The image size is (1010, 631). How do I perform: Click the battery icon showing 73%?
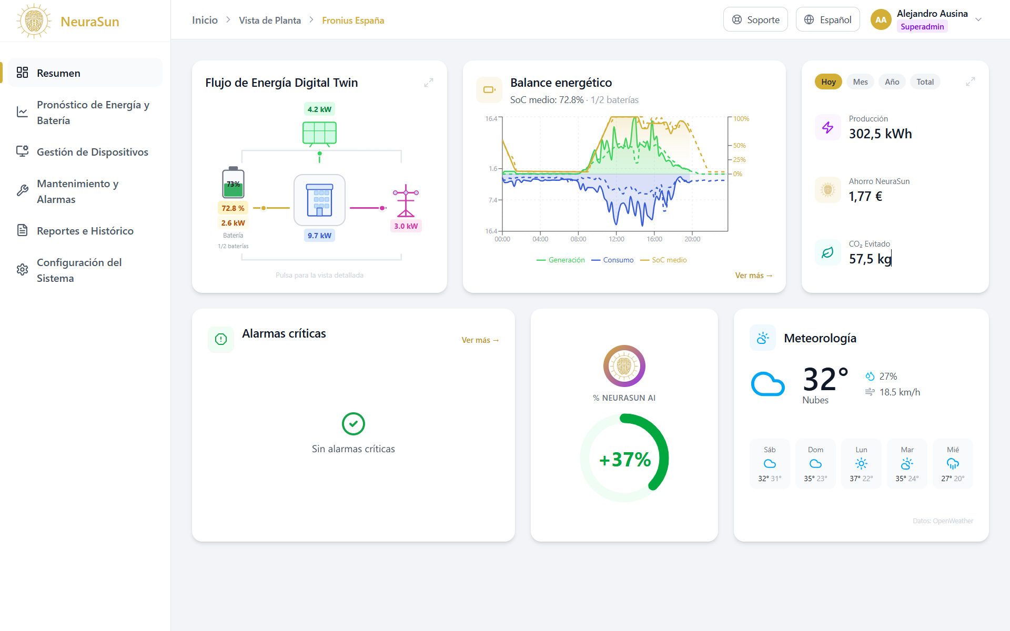233,182
